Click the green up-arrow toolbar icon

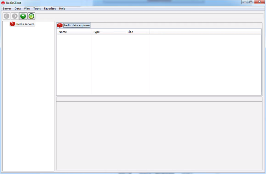pyautogui.click(x=23, y=16)
